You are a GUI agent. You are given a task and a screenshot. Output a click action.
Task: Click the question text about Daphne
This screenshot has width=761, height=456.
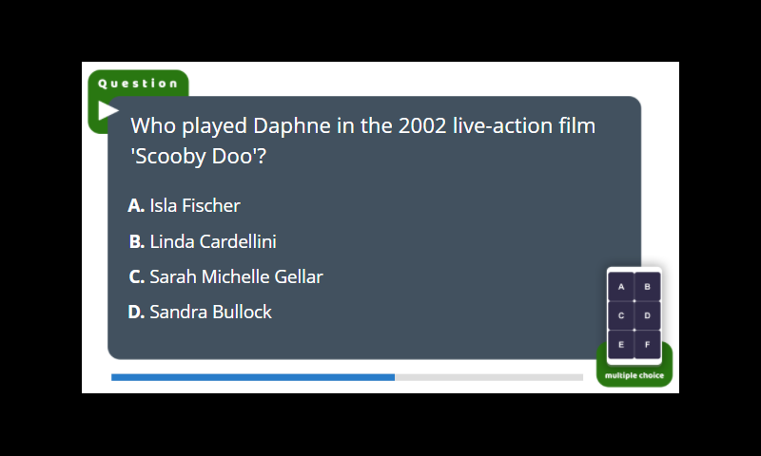[363, 141]
